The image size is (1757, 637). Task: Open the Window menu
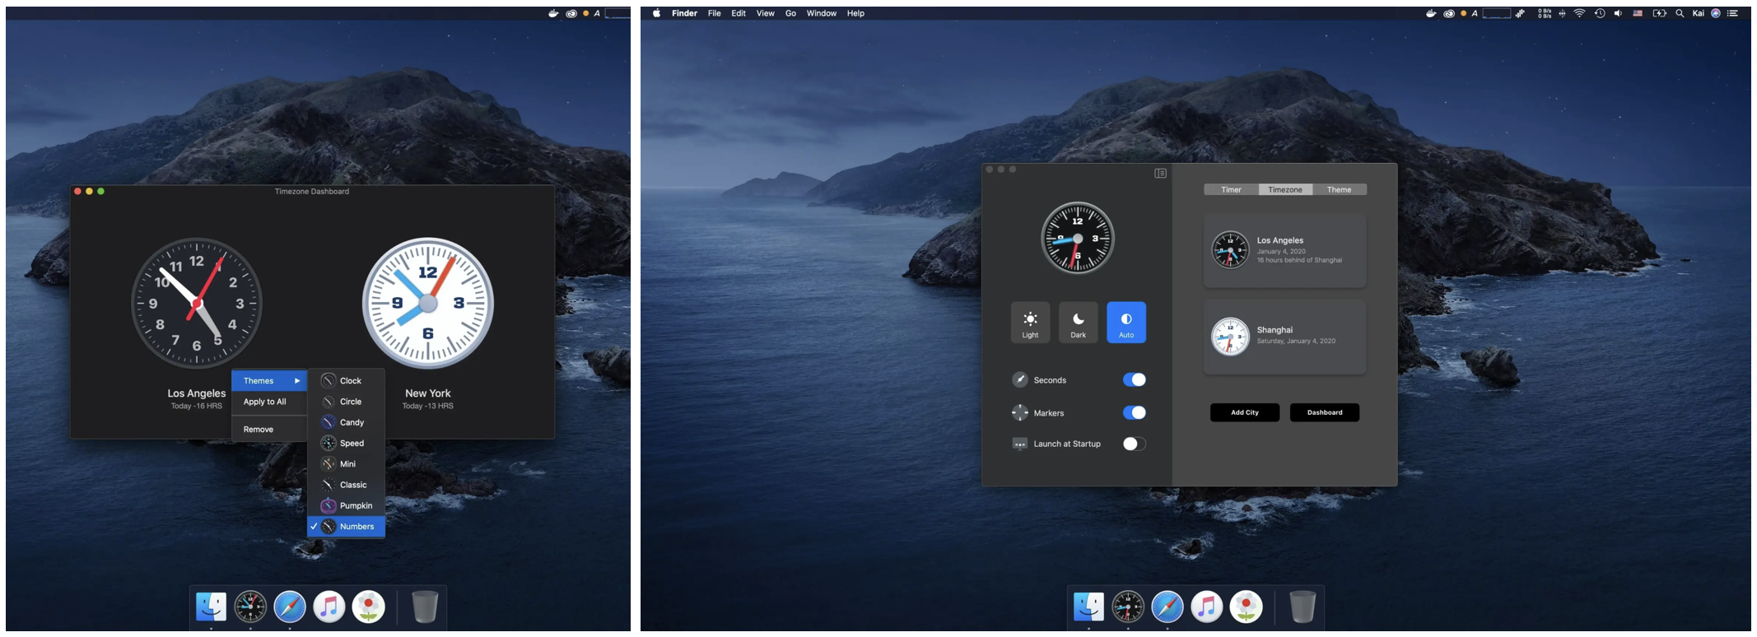click(822, 13)
